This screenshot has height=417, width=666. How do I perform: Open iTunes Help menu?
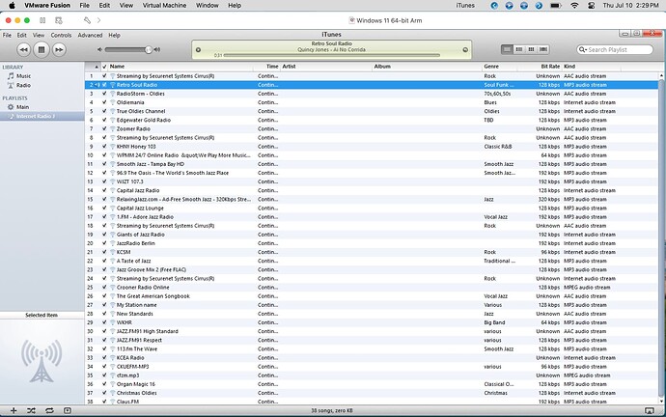[x=114, y=36]
